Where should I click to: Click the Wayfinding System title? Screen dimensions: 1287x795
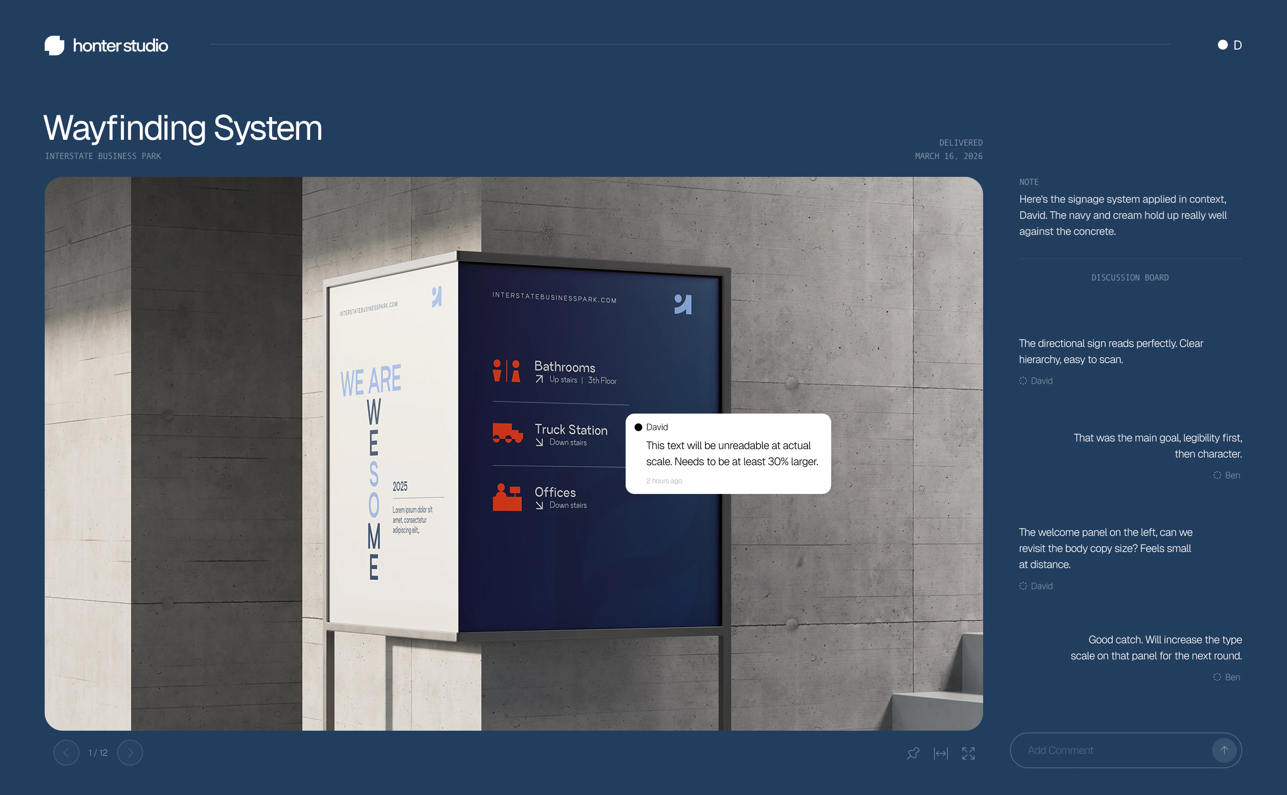click(x=182, y=128)
